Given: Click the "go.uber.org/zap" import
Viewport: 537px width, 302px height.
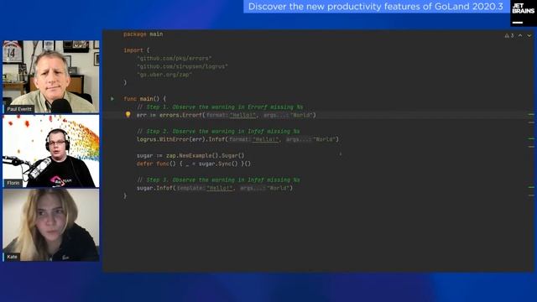Looking at the screenshot, I should pyautogui.click(x=164, y=75).
